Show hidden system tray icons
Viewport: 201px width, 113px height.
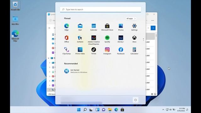pyautogui.click(x=163, y=110)
